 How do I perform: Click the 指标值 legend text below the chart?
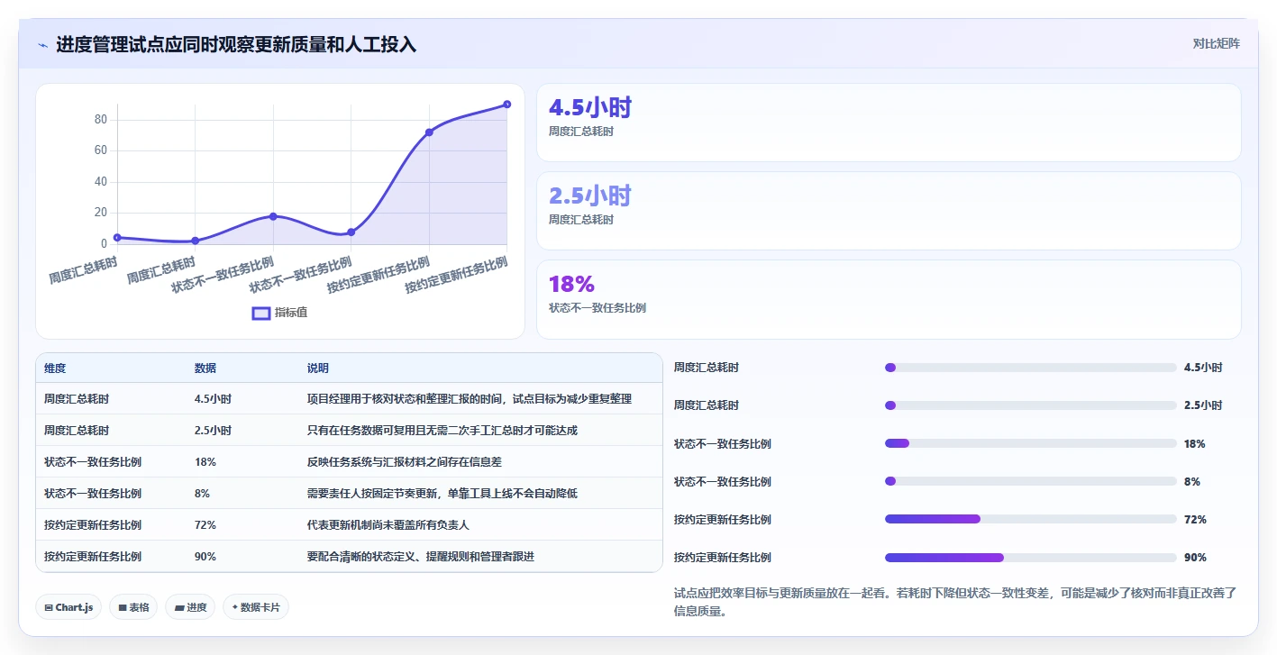(291, 313)
